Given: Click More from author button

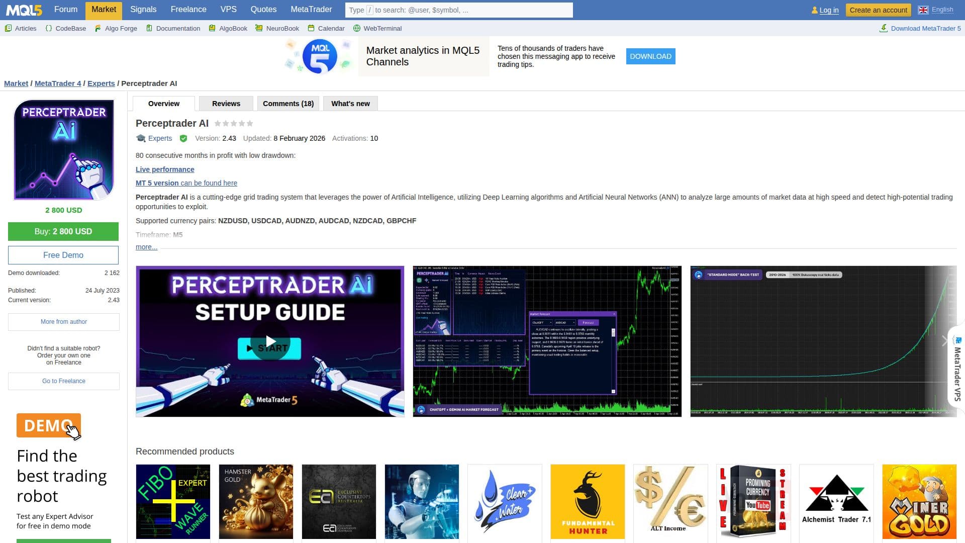Looking at the screenshot, I should pos(64,322).
